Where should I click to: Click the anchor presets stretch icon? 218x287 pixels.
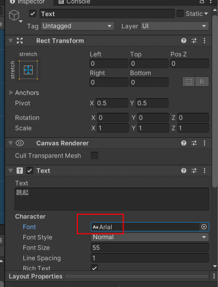pyautogui.click(x=28, y=70)
